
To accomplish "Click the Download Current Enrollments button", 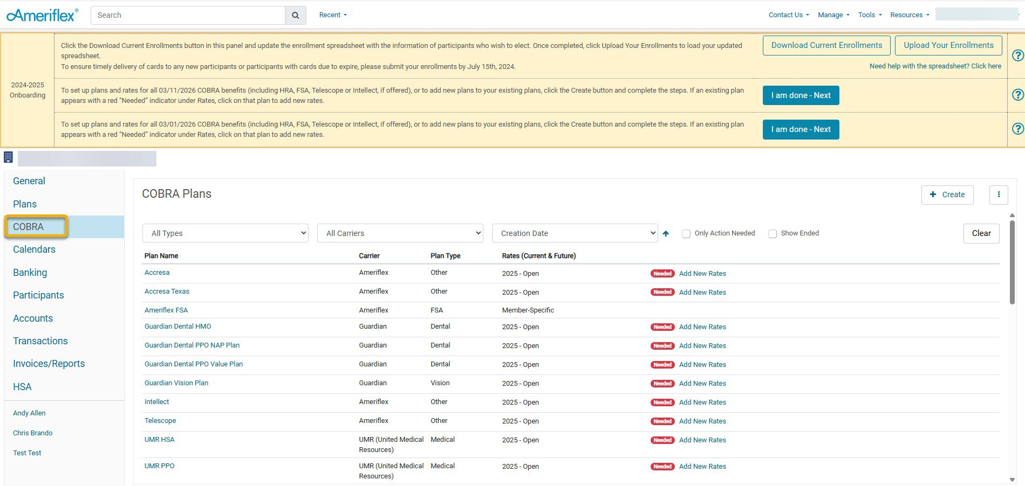I will pyautogui.click(x=826, y=45).
